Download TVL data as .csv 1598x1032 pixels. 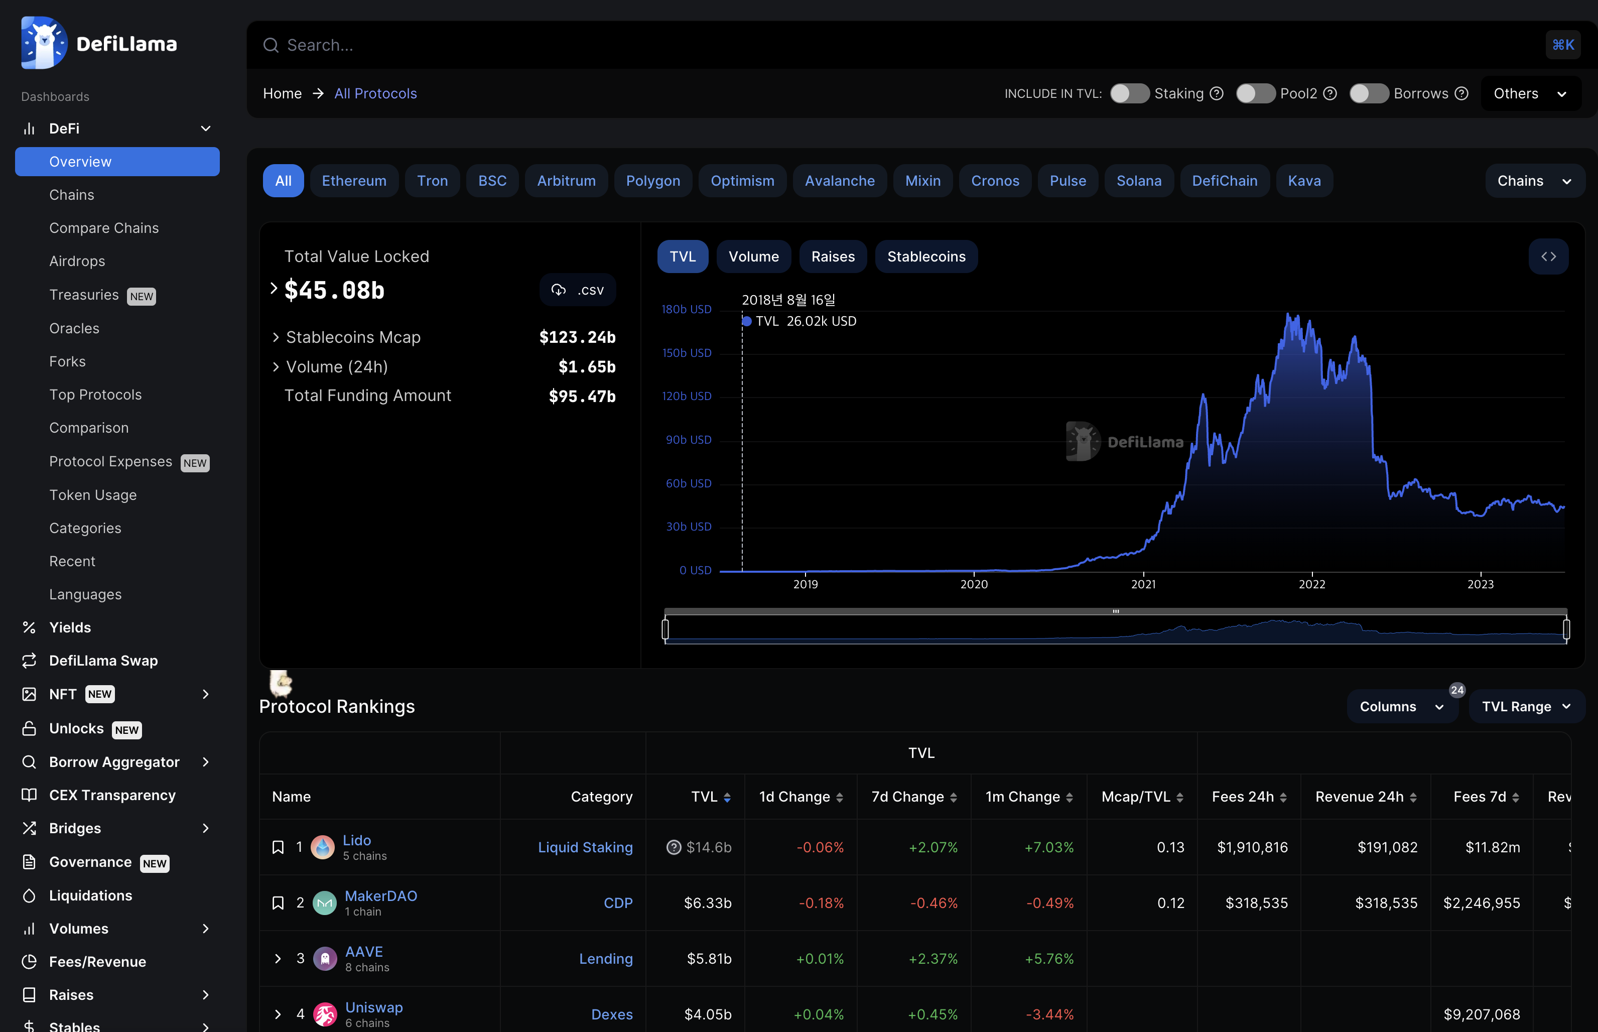point(578,290)
